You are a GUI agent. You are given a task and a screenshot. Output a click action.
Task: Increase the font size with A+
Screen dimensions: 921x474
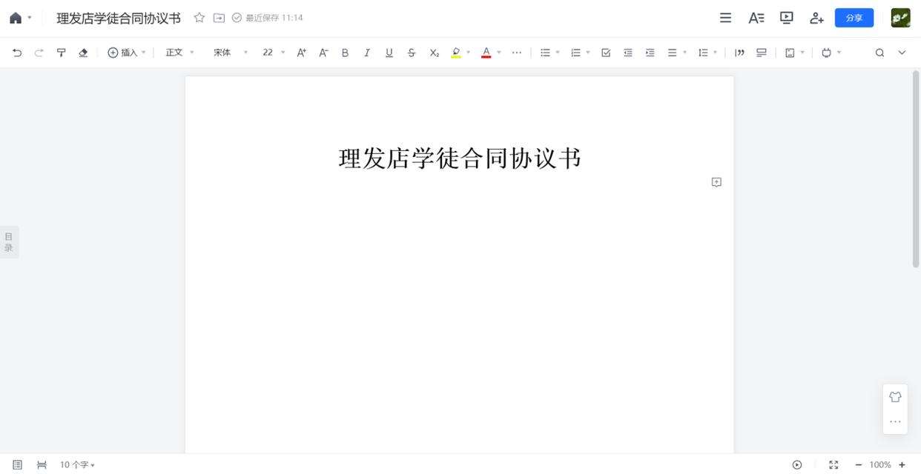[302, 53]
